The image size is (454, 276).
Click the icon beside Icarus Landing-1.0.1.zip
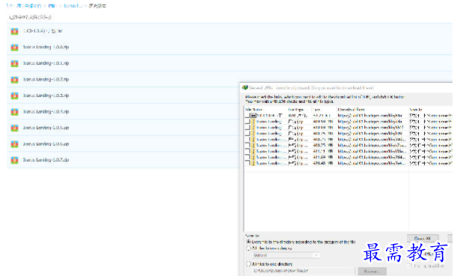(14, 63)
